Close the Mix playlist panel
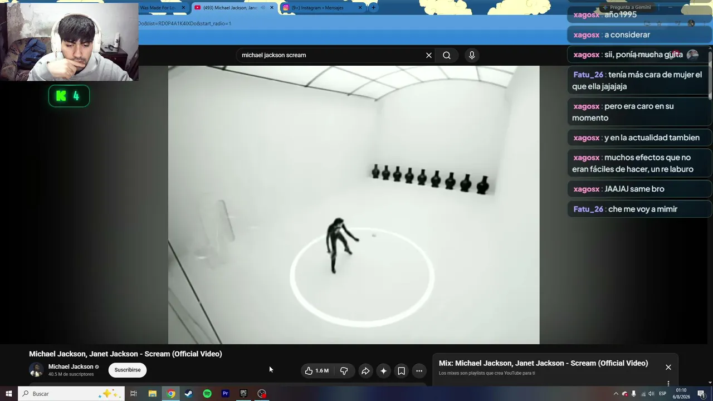 point(668,367)
